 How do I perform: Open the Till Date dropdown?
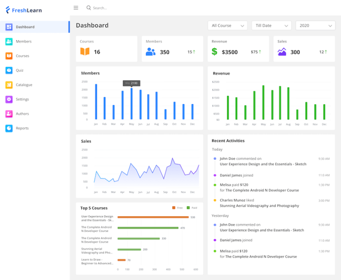(x=271, y=26)
